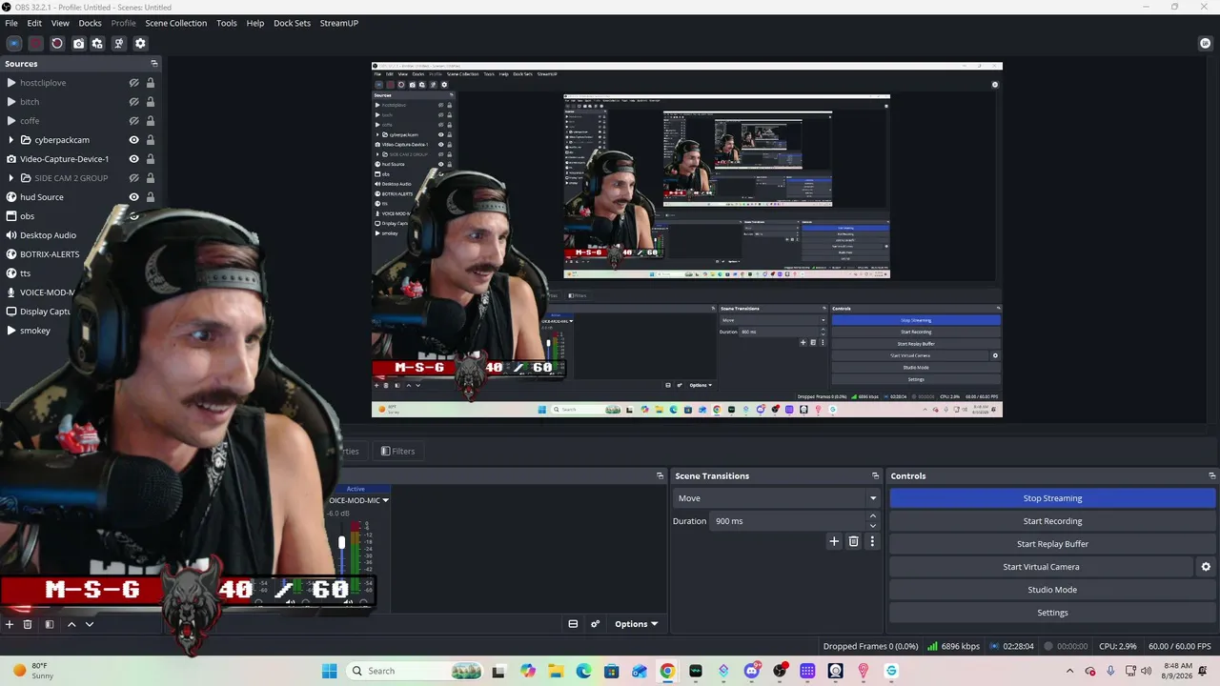1220x686 pixels.
Task: Click the camera screenshot toolbar icon
Action: coord(78,43)
